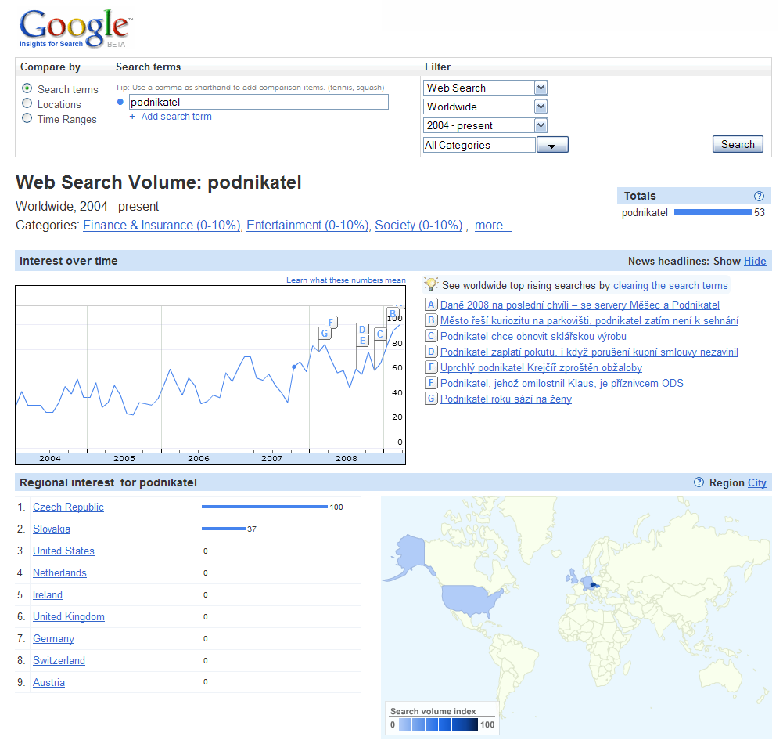Screen dimensions: 783x744
Task: Open the Entertainment category link
Action: [307, 226]
